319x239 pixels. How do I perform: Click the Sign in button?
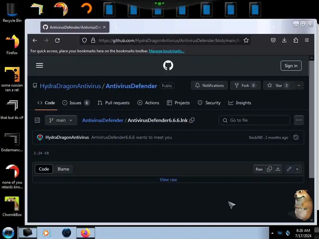pyautogui.click(x=291, y=66)
